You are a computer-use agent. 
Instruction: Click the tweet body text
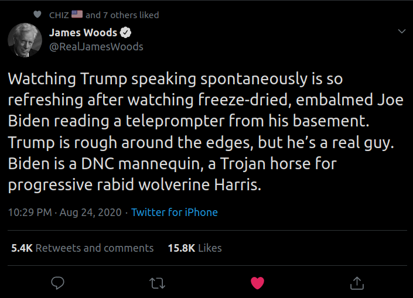click(205, 132)
